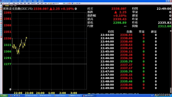Screen dimensions: 172x97
Task: Click the red back arrow toolbar icon
Action: pyautogui.click(x=3, y=4)
